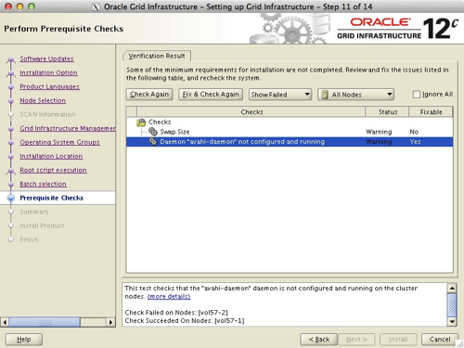Go to Software Updates step
Screen dimensions: 464x348
(x=46, y=58)
